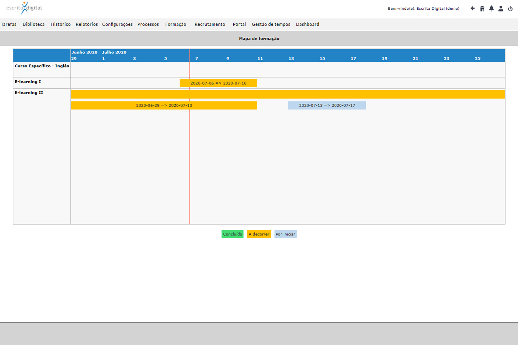The height and width of the screenshot is (345, 518).
Task: Click the A decorrer legend swatch
Action: tap(259, 234)
